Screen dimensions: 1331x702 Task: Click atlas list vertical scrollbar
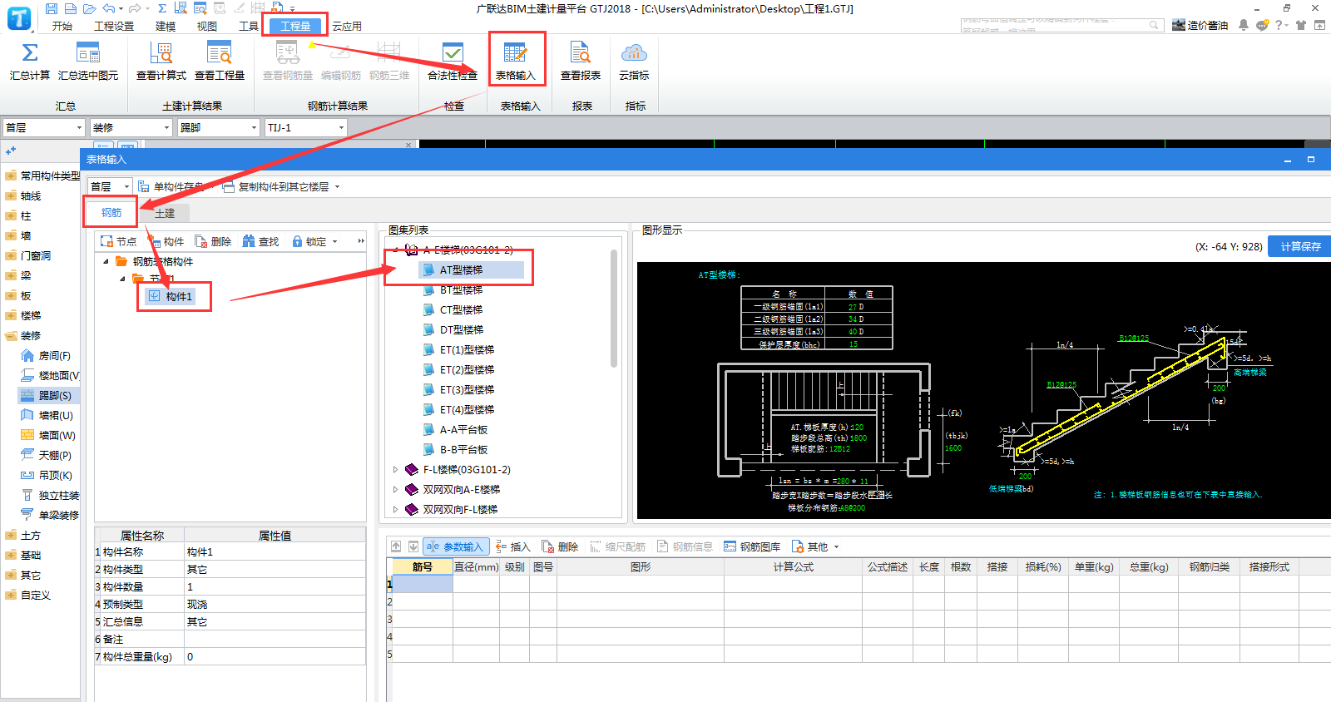point(614,308)
